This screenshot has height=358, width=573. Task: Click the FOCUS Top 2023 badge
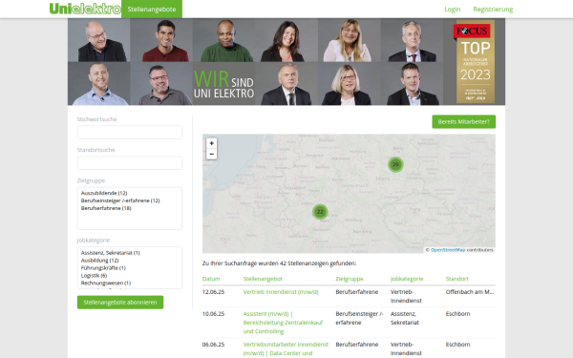[x=475, y=61]
